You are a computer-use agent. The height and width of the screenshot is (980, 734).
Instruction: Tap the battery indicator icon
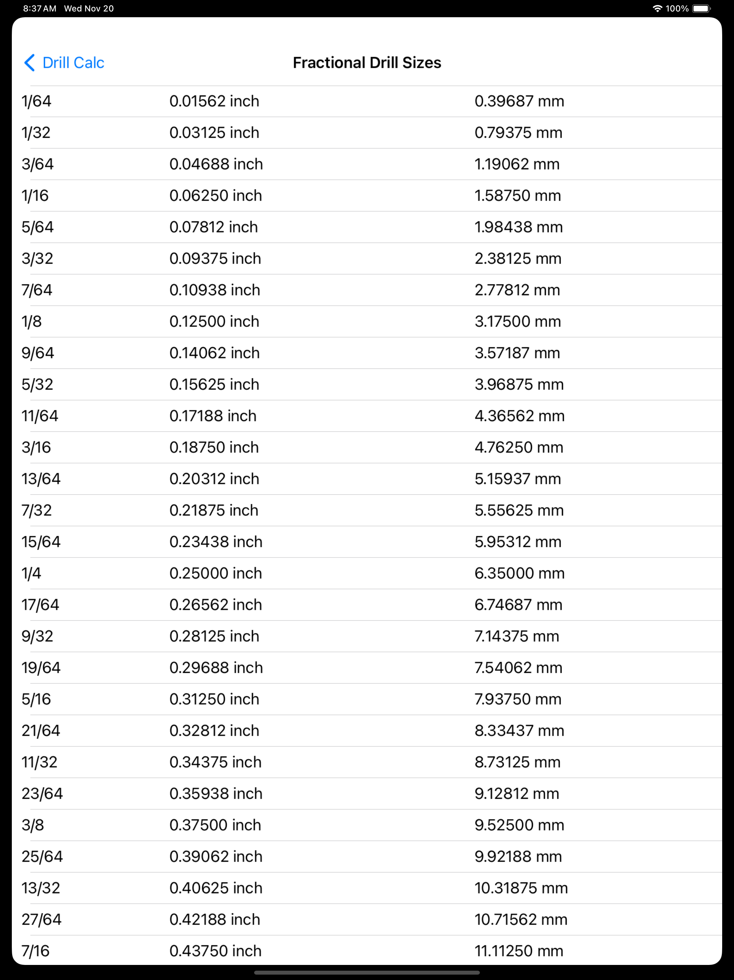(x=701, y=8)
